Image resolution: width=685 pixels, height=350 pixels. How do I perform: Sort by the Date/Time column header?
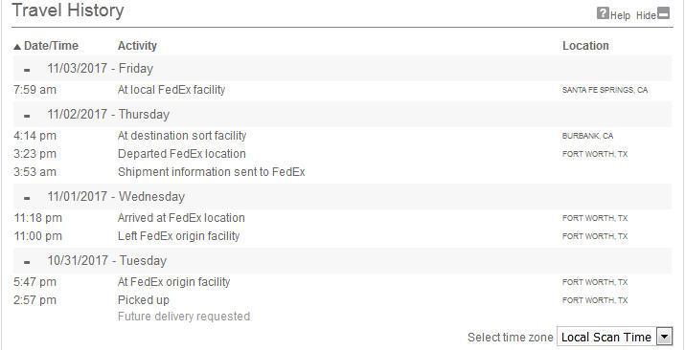[51, 46]
